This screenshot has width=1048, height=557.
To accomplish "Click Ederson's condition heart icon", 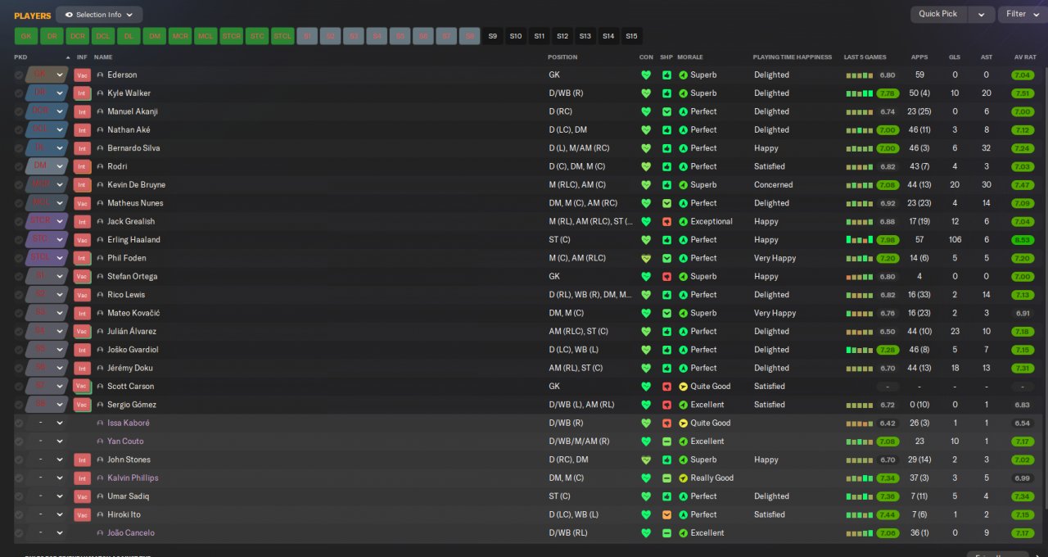I will coord(646,75).
